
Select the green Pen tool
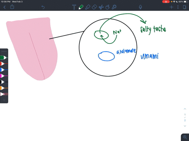pyautogui.click(x=81, y=7)
